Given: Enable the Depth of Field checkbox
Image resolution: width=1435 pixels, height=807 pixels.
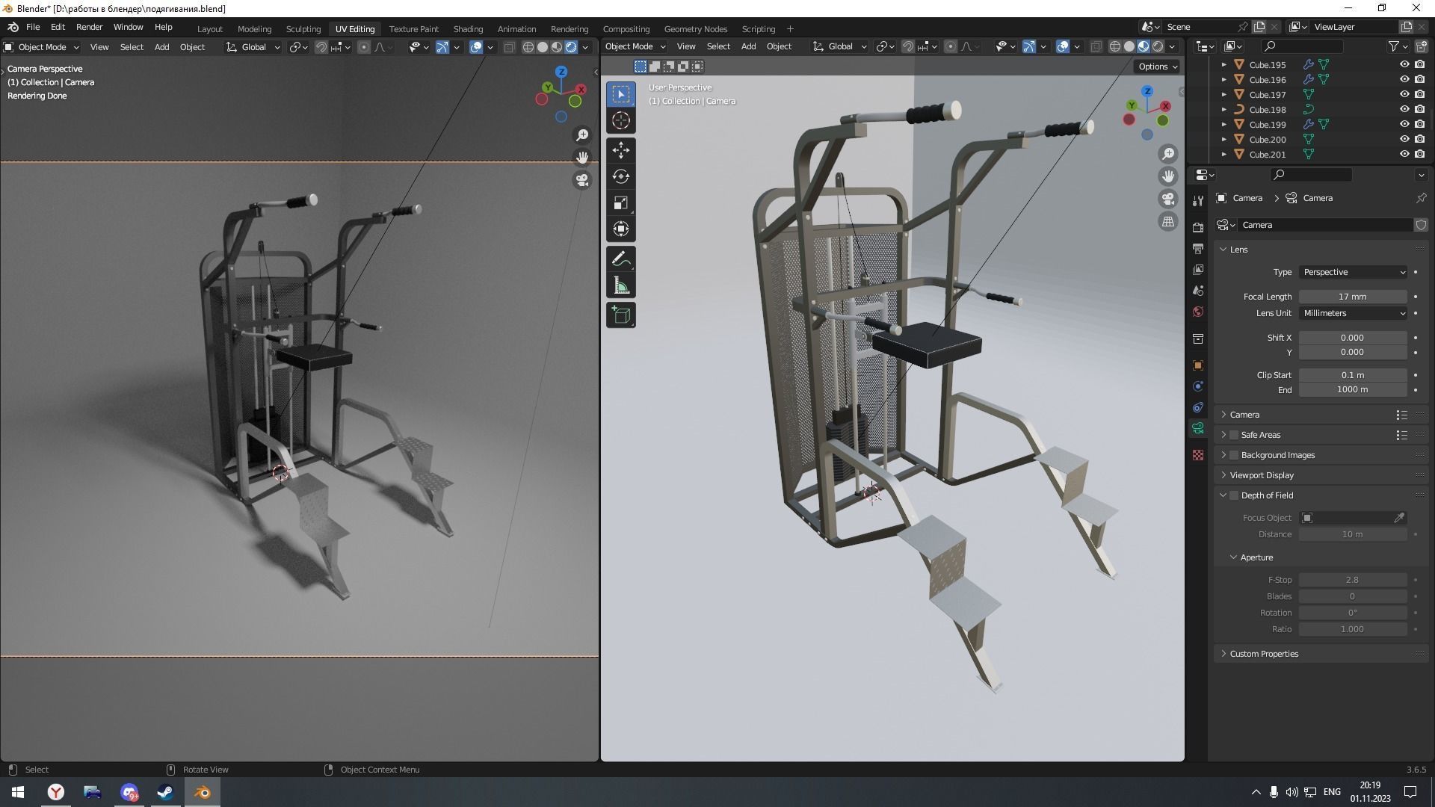Looking at the screenshot, I should [1234, 495].
